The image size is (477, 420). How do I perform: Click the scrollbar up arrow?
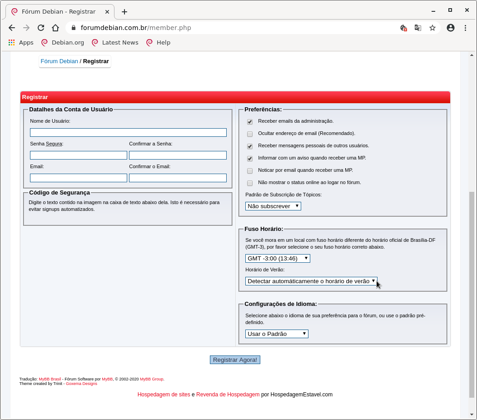pos(472,55)
